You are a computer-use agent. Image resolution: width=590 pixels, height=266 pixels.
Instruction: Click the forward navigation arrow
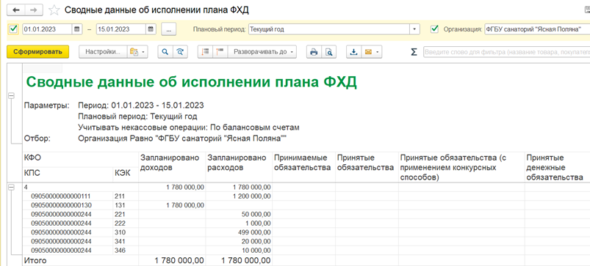pyautogui.click(x=34, y=10)
